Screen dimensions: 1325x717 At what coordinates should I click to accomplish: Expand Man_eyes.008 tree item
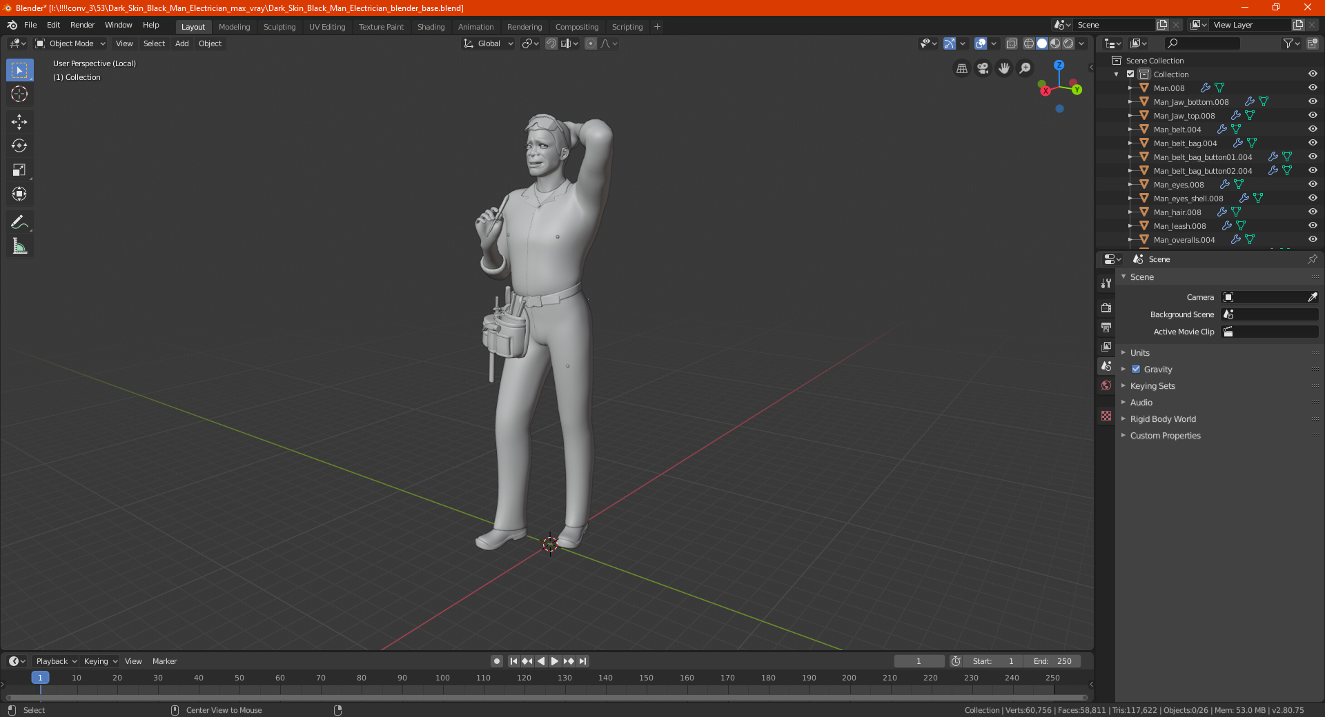[x=1130, y=184]
